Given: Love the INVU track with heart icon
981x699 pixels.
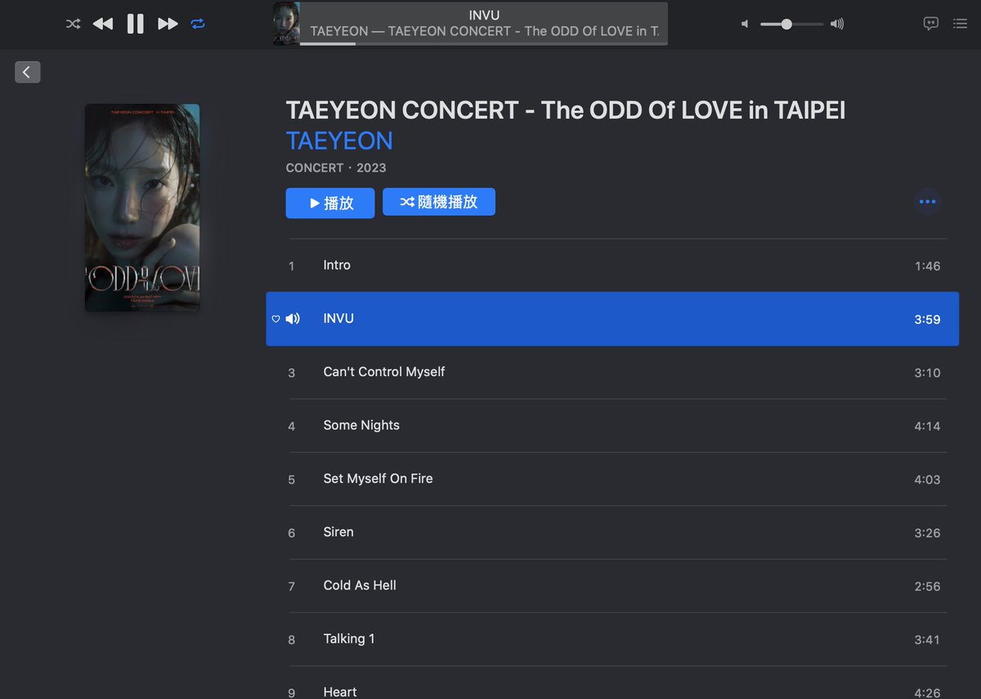Looking at the screenshot, I should coord(275,319).
